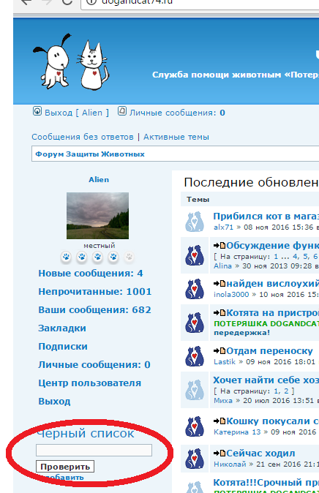This screenshot has width=319, height=493.
Task: Click topic icon for Прибился кот в магазин
Action: point(195,222)
